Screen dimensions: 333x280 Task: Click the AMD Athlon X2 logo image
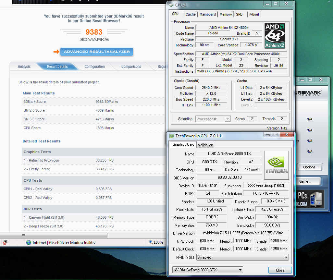point(275,36)
